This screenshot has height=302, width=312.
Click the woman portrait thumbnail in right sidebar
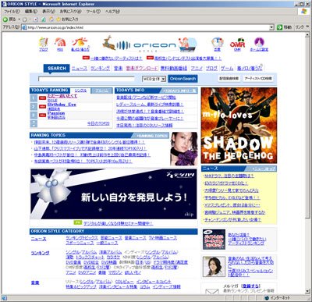click(214, 266)
